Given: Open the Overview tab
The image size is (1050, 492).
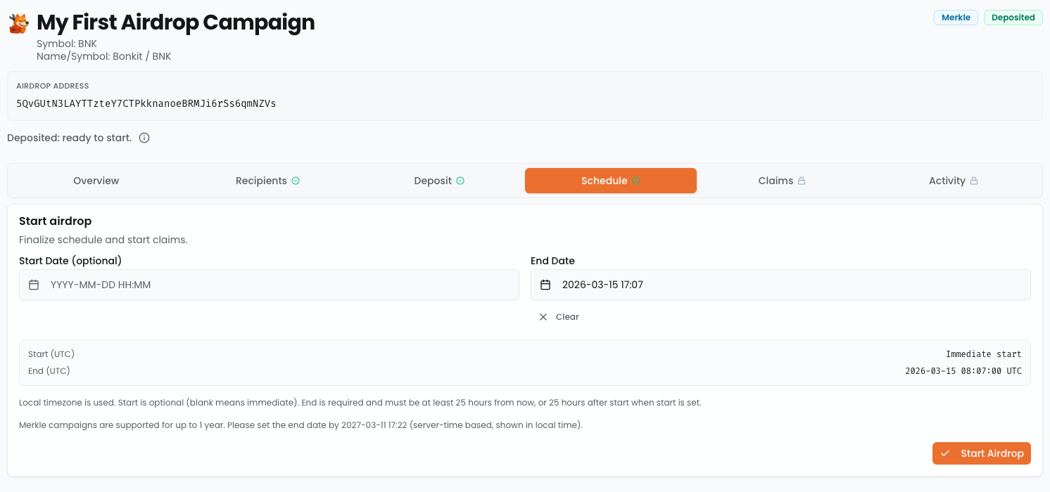Looking at the screenshot, I should pos(96,181).
